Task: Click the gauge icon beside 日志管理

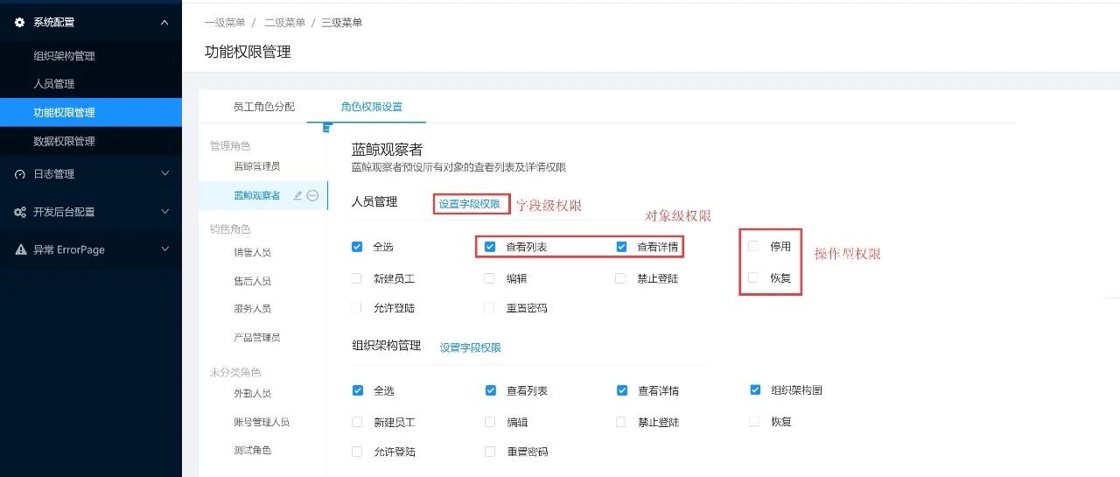Action: pyautogui.click(x=20, y=174)
